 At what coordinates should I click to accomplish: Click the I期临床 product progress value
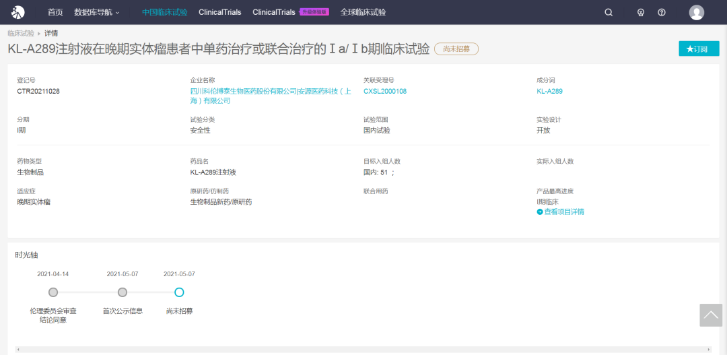point(547,202)
